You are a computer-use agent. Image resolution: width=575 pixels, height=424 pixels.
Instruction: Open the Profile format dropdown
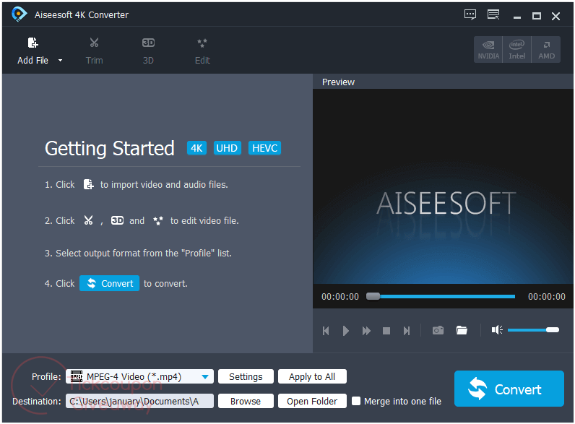205,376
